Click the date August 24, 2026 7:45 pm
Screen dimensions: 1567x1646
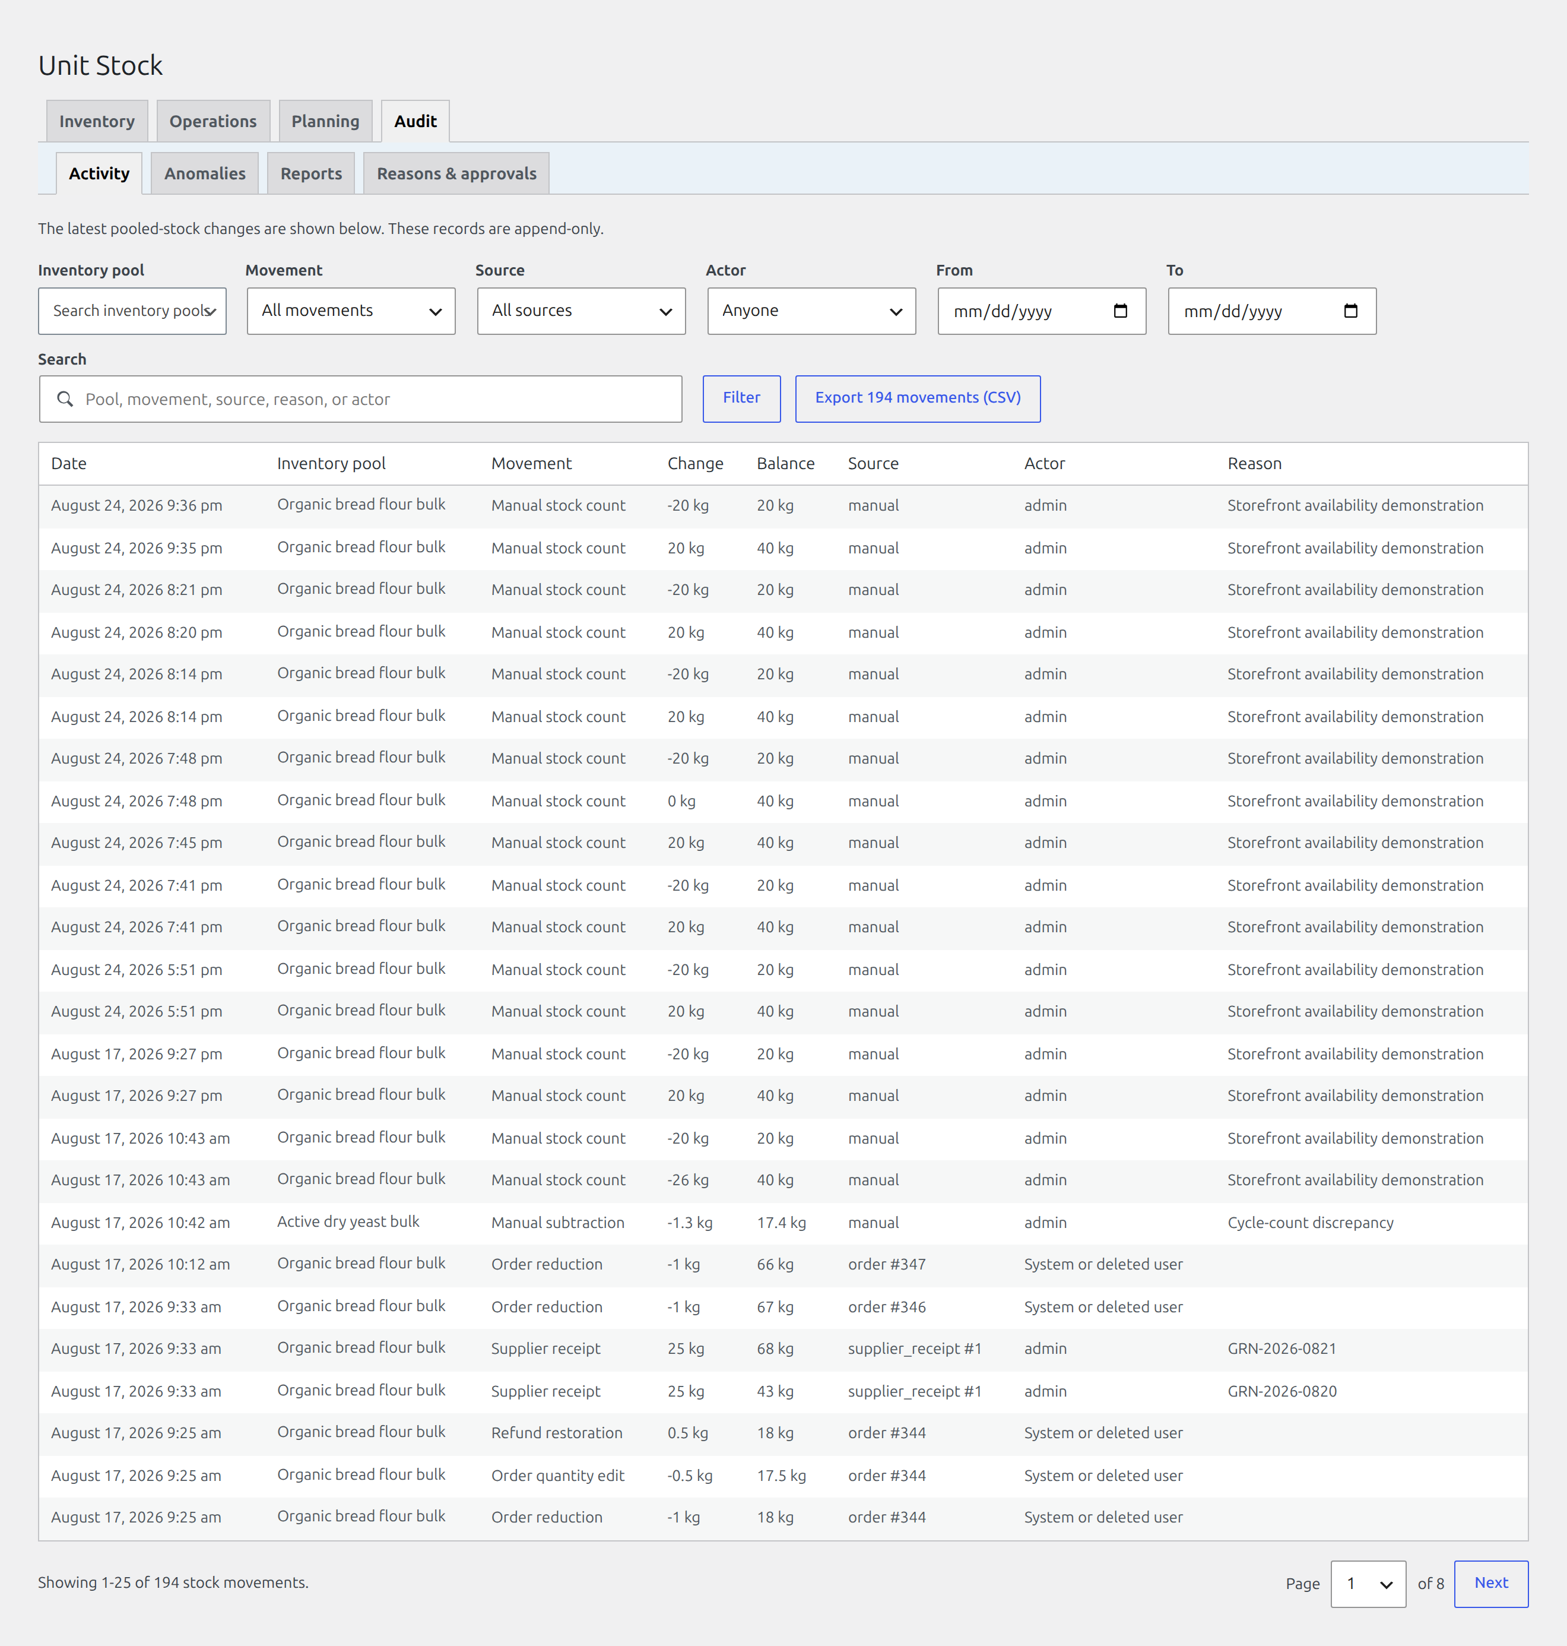tap(136, 843)
